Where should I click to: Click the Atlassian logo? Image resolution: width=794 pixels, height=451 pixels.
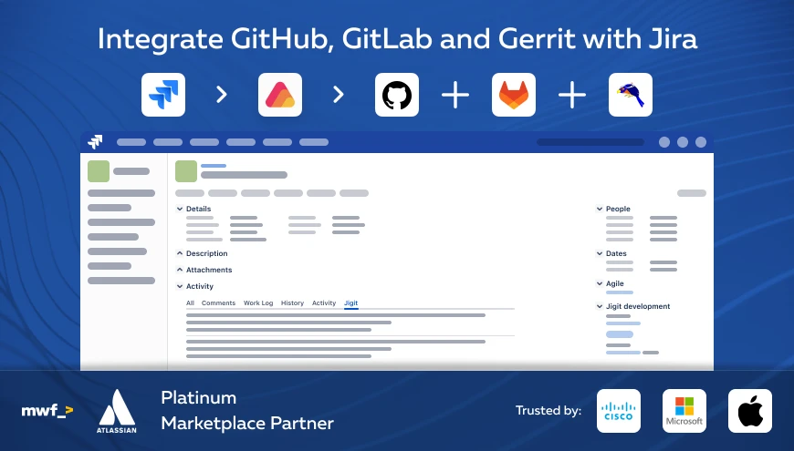pos(117,411)
